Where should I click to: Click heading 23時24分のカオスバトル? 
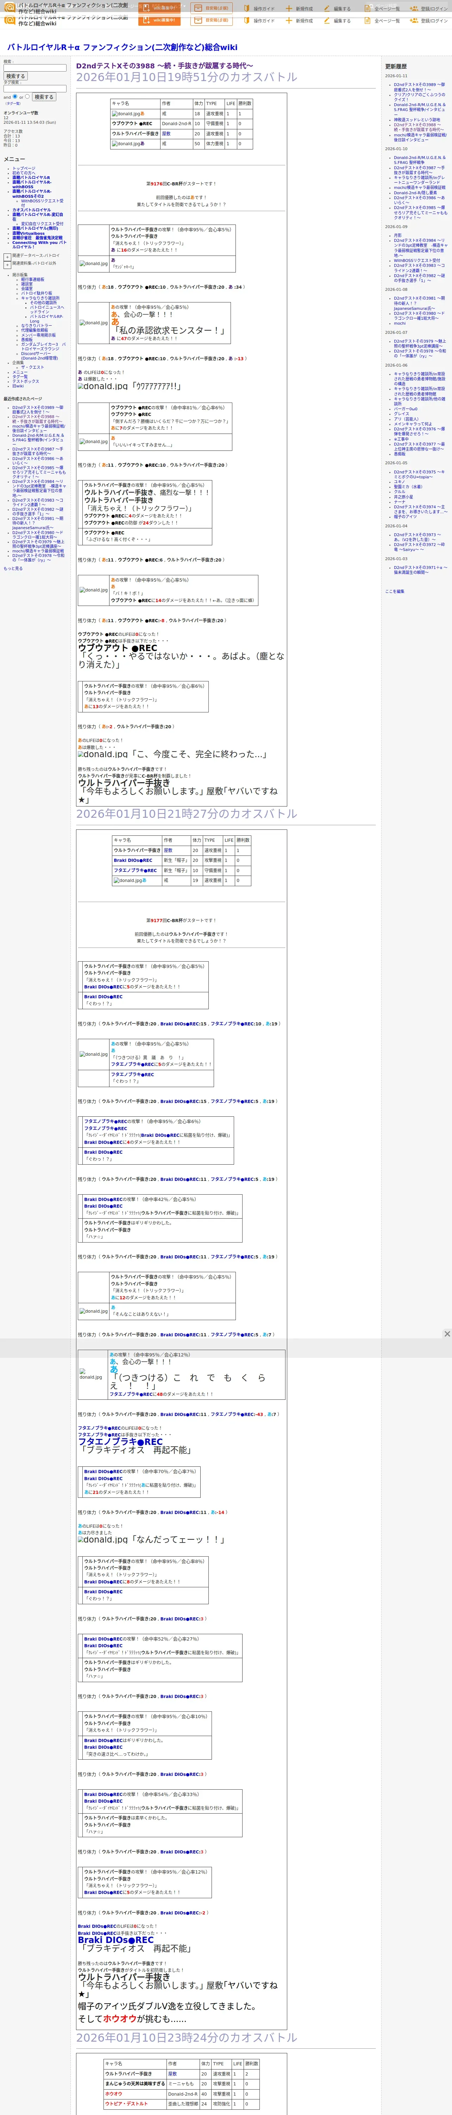(x=187, y=2038)
